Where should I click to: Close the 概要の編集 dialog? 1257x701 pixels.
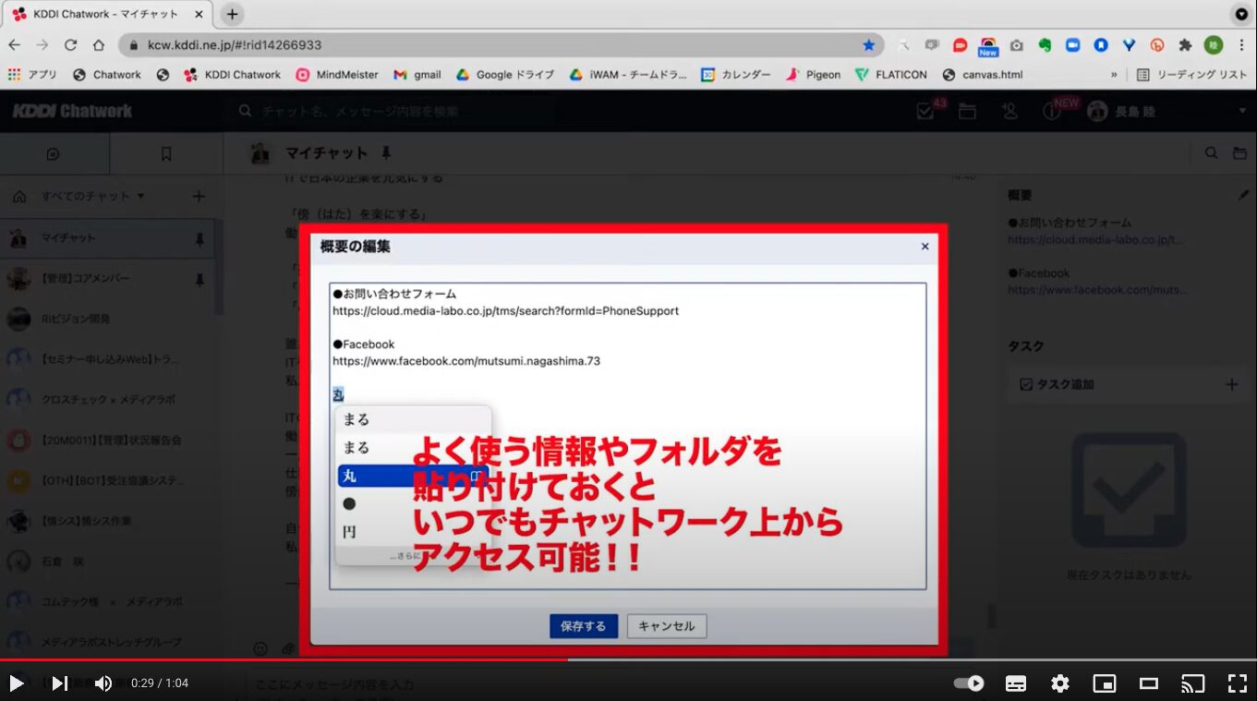pos(925,247)
